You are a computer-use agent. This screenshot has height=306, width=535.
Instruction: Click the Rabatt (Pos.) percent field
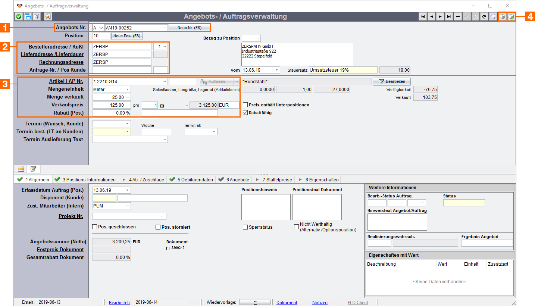tap(112, 113)
